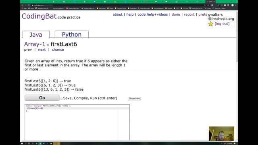This screenshot has height=145, width=258.
Task: Click the 'code practice' tagline
Action: pos(69,17)
